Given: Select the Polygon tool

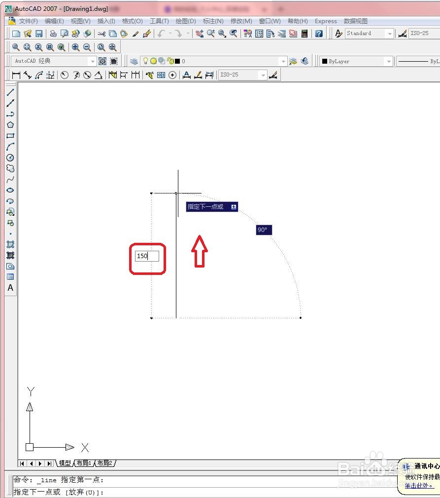Looking at the screenshot, I should tap(10, 125).
